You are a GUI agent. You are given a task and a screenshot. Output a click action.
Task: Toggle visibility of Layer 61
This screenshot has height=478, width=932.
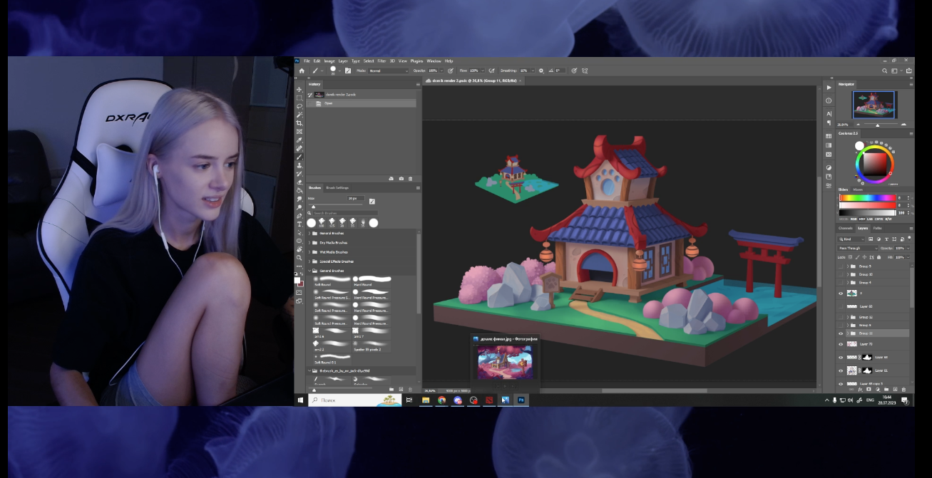tap(841, 370)
